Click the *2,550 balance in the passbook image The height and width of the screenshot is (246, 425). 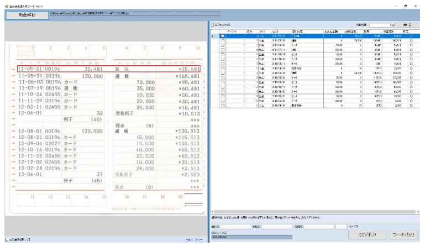190,174
